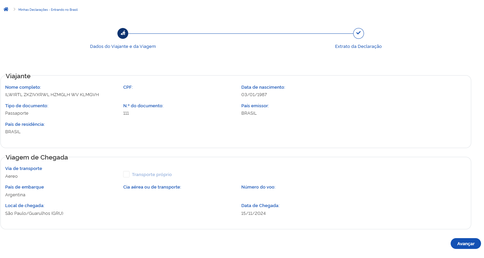Click the document number 111
Viewport: 484px width, 258px height.
(x=126, y=113)
